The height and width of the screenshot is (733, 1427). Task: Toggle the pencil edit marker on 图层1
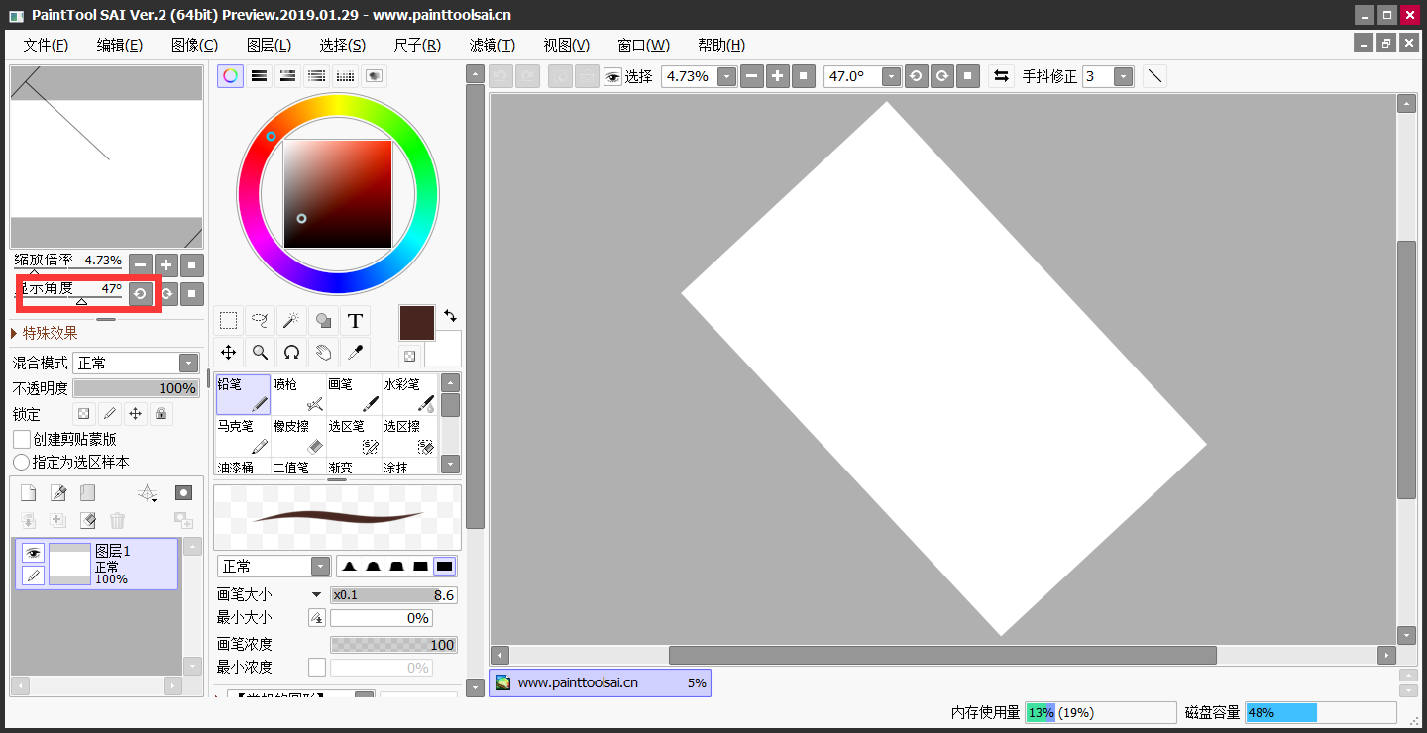33,576
